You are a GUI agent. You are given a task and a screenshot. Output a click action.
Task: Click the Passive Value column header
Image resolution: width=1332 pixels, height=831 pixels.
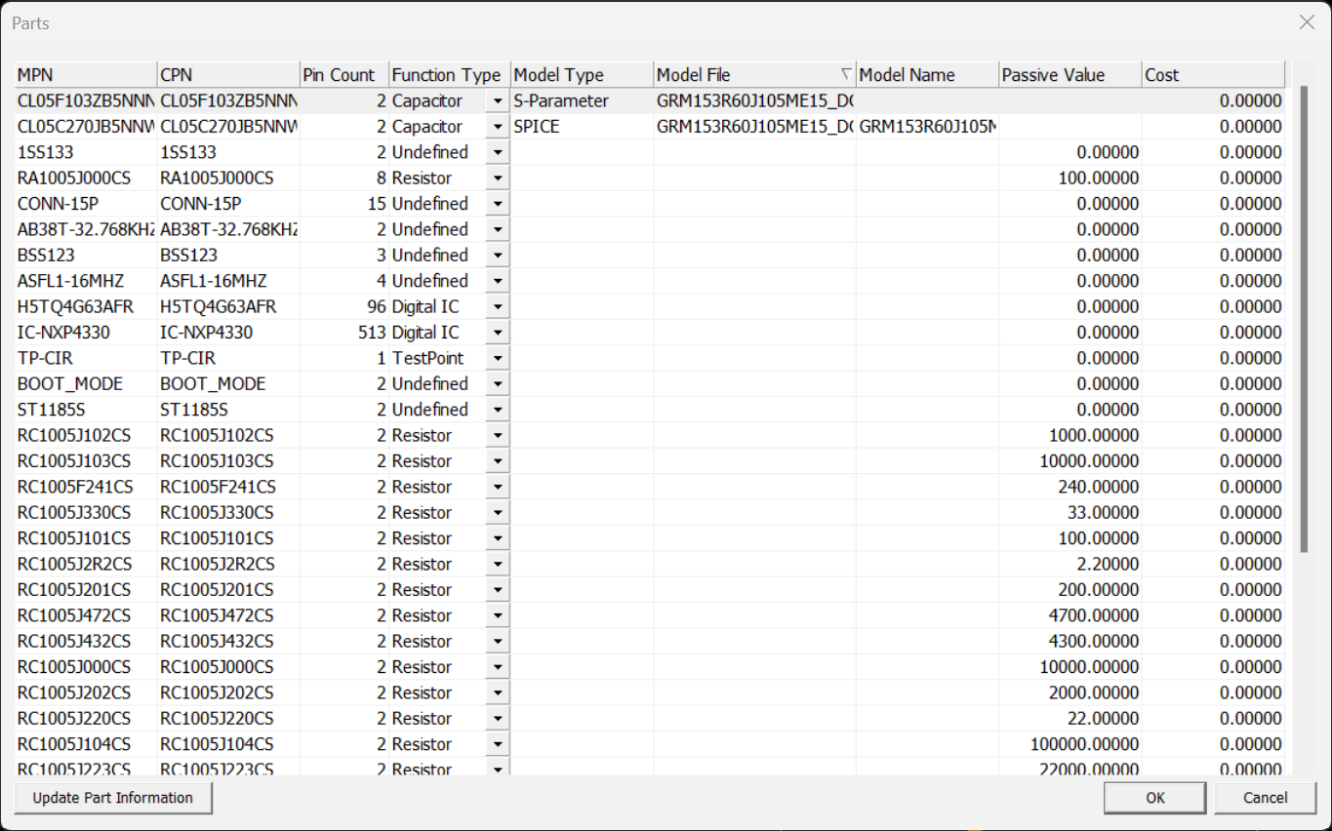[1070, 75]
